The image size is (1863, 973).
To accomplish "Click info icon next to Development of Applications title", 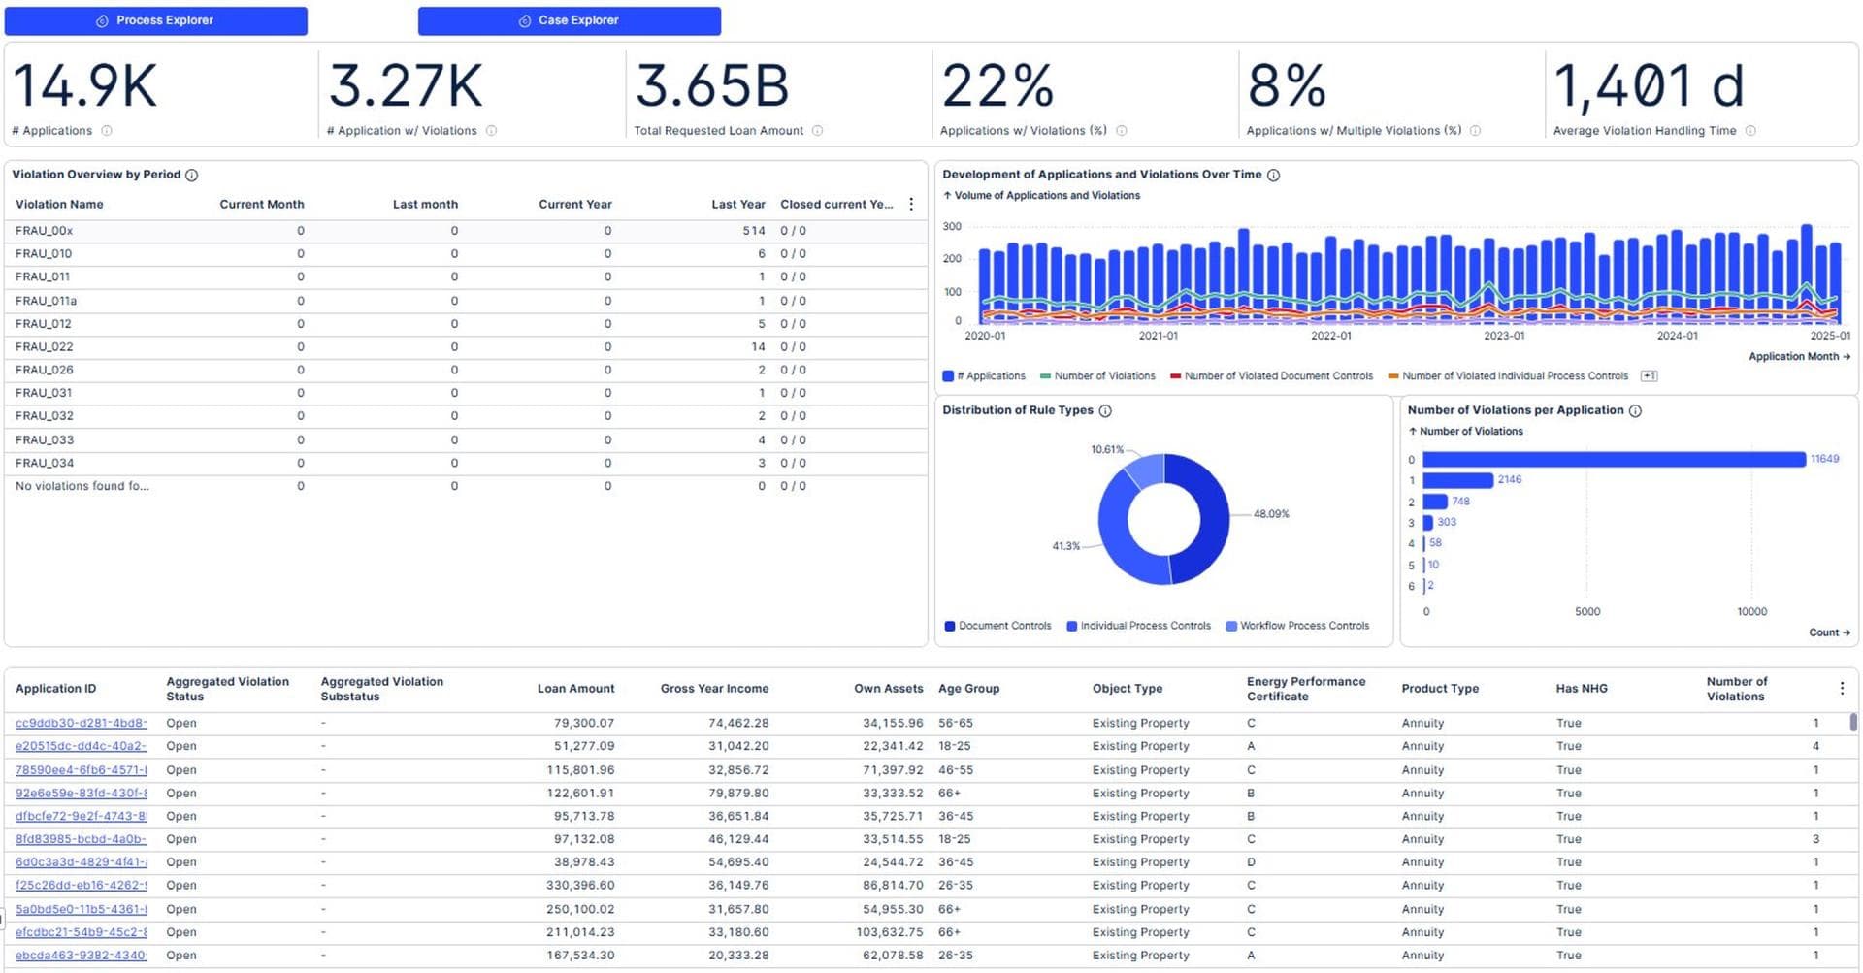I will (x=1273, y=176).
